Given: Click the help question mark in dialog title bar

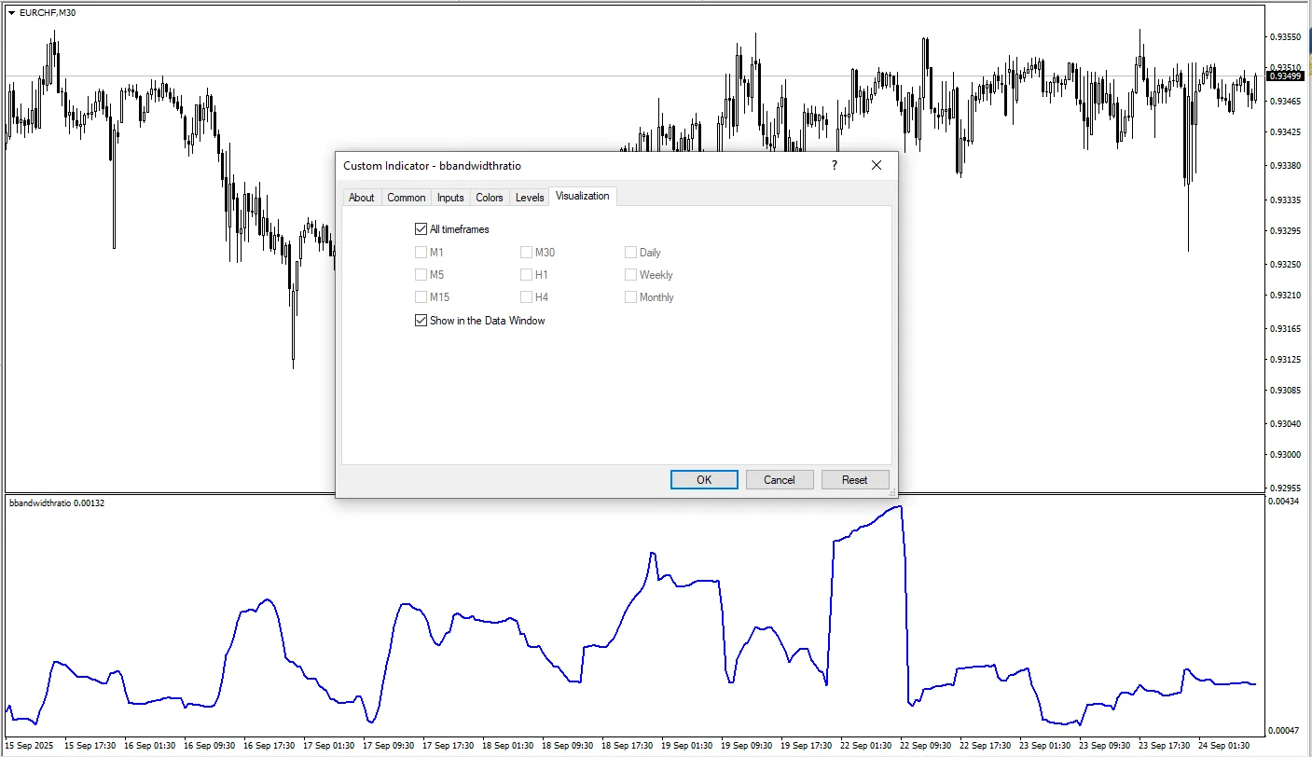Looking at the screenshot, I should coord(834,165).
